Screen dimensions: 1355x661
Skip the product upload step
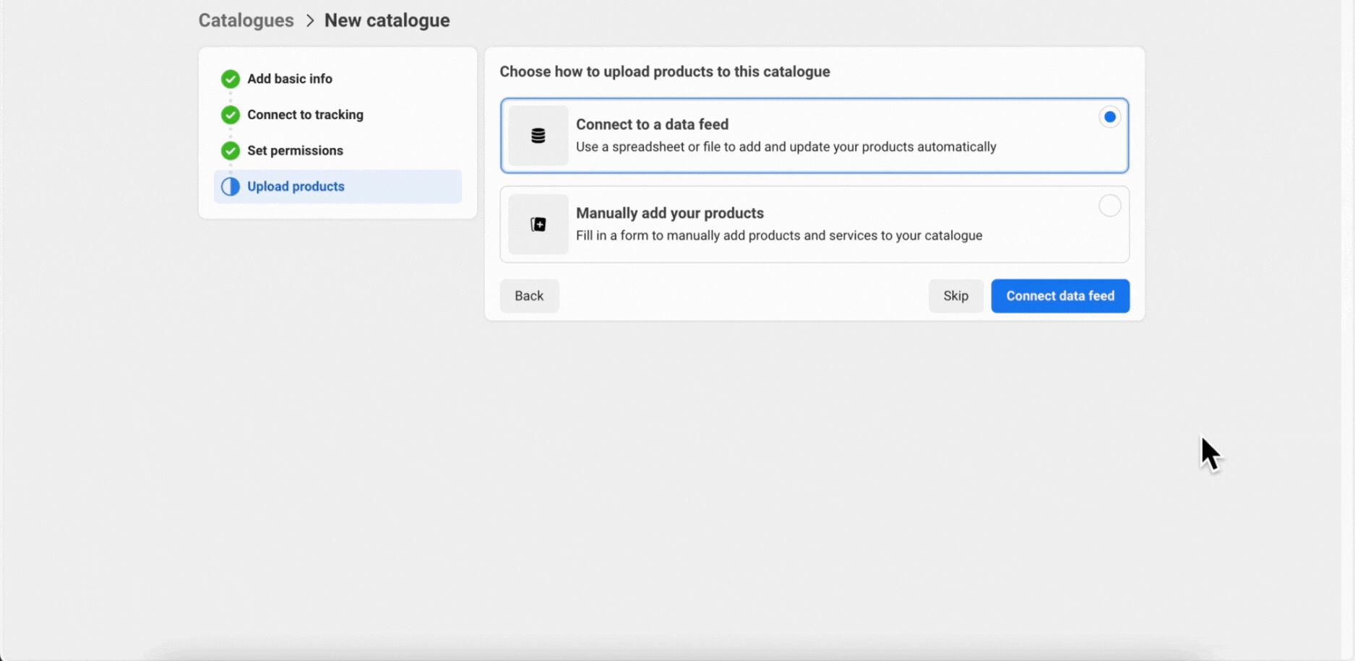955,296
